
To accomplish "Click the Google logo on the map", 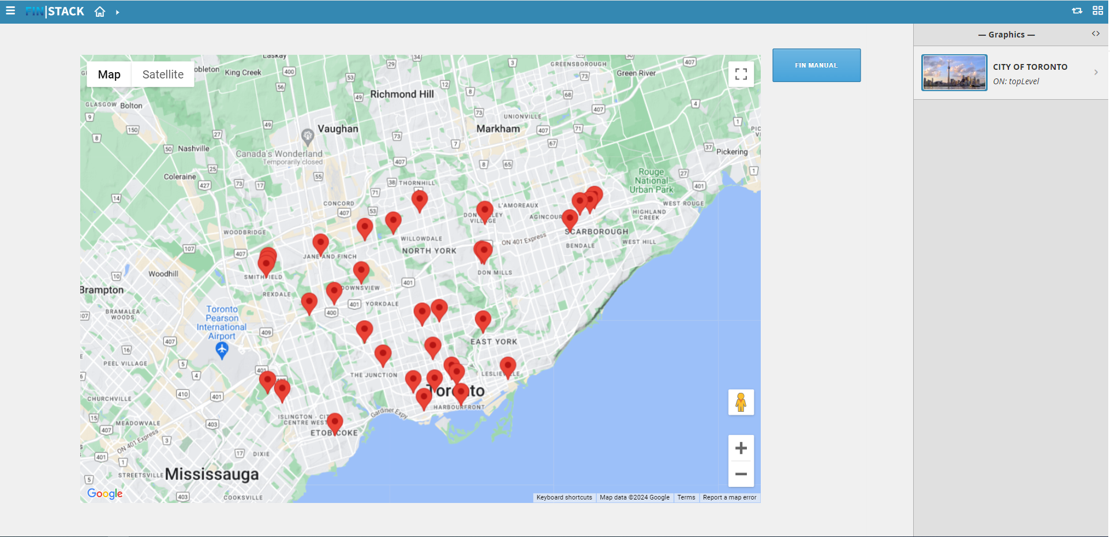I will 104,493.
